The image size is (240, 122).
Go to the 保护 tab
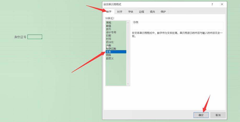pyautogui.click(x=163, y=12)
